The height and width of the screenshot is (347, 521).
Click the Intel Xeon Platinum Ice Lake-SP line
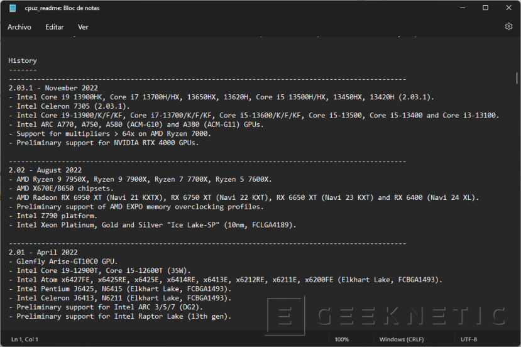coord(152,225)
